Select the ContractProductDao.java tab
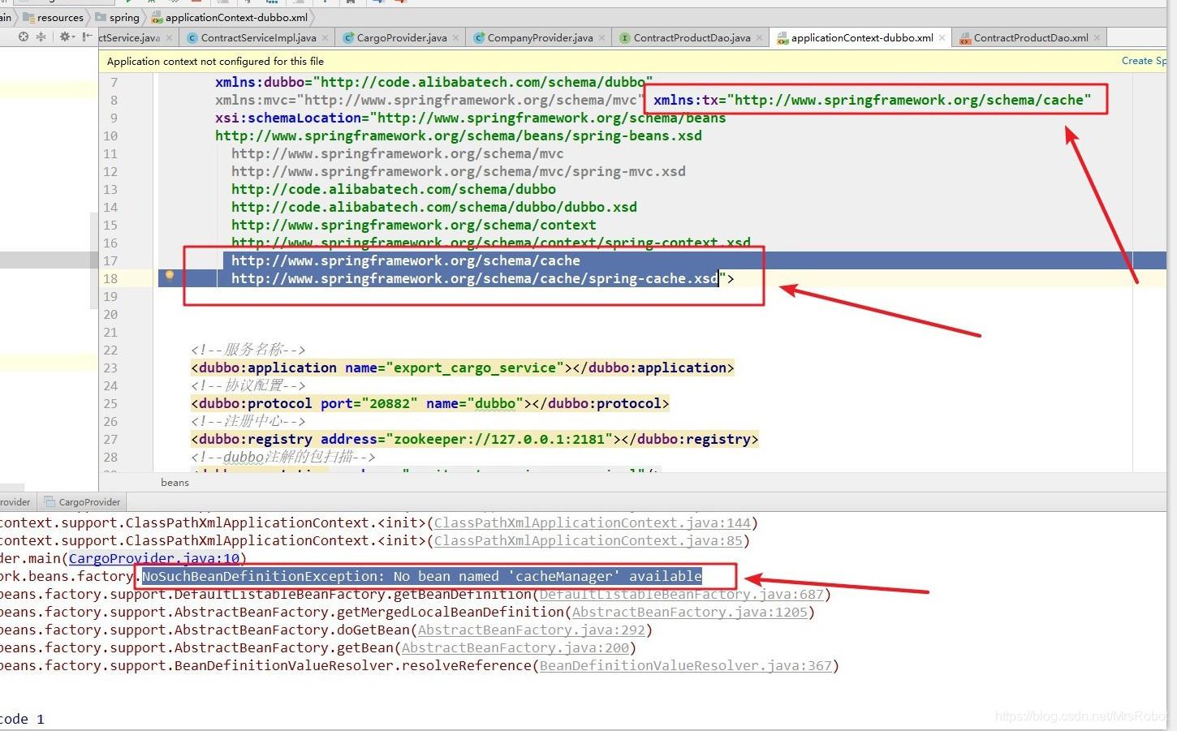Image resolution: width=1177 pixels, height=731 pixels. (x=692, y=38)
